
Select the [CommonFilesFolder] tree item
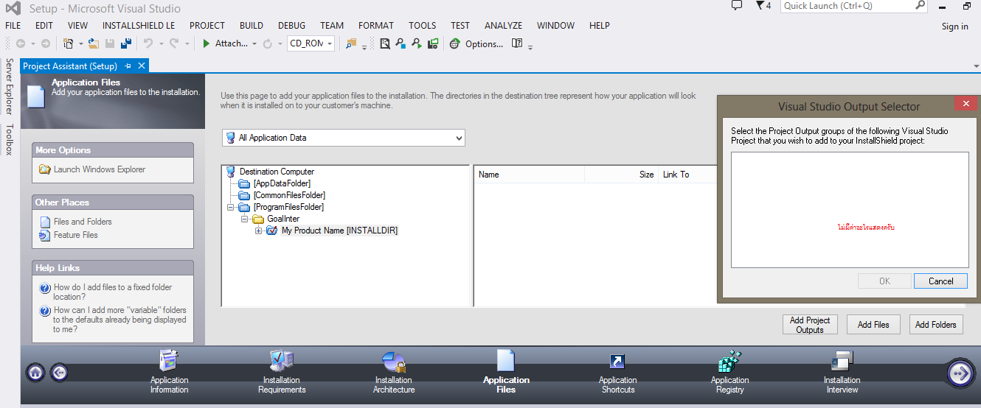[289, 195]
